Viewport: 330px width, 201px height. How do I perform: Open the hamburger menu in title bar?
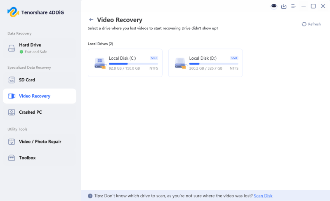(294, 6)
